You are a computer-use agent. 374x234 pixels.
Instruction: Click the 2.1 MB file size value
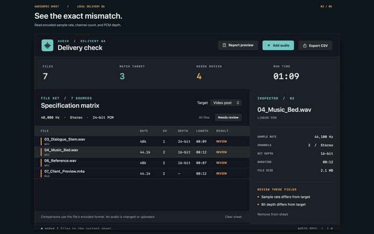coord(327,170)
